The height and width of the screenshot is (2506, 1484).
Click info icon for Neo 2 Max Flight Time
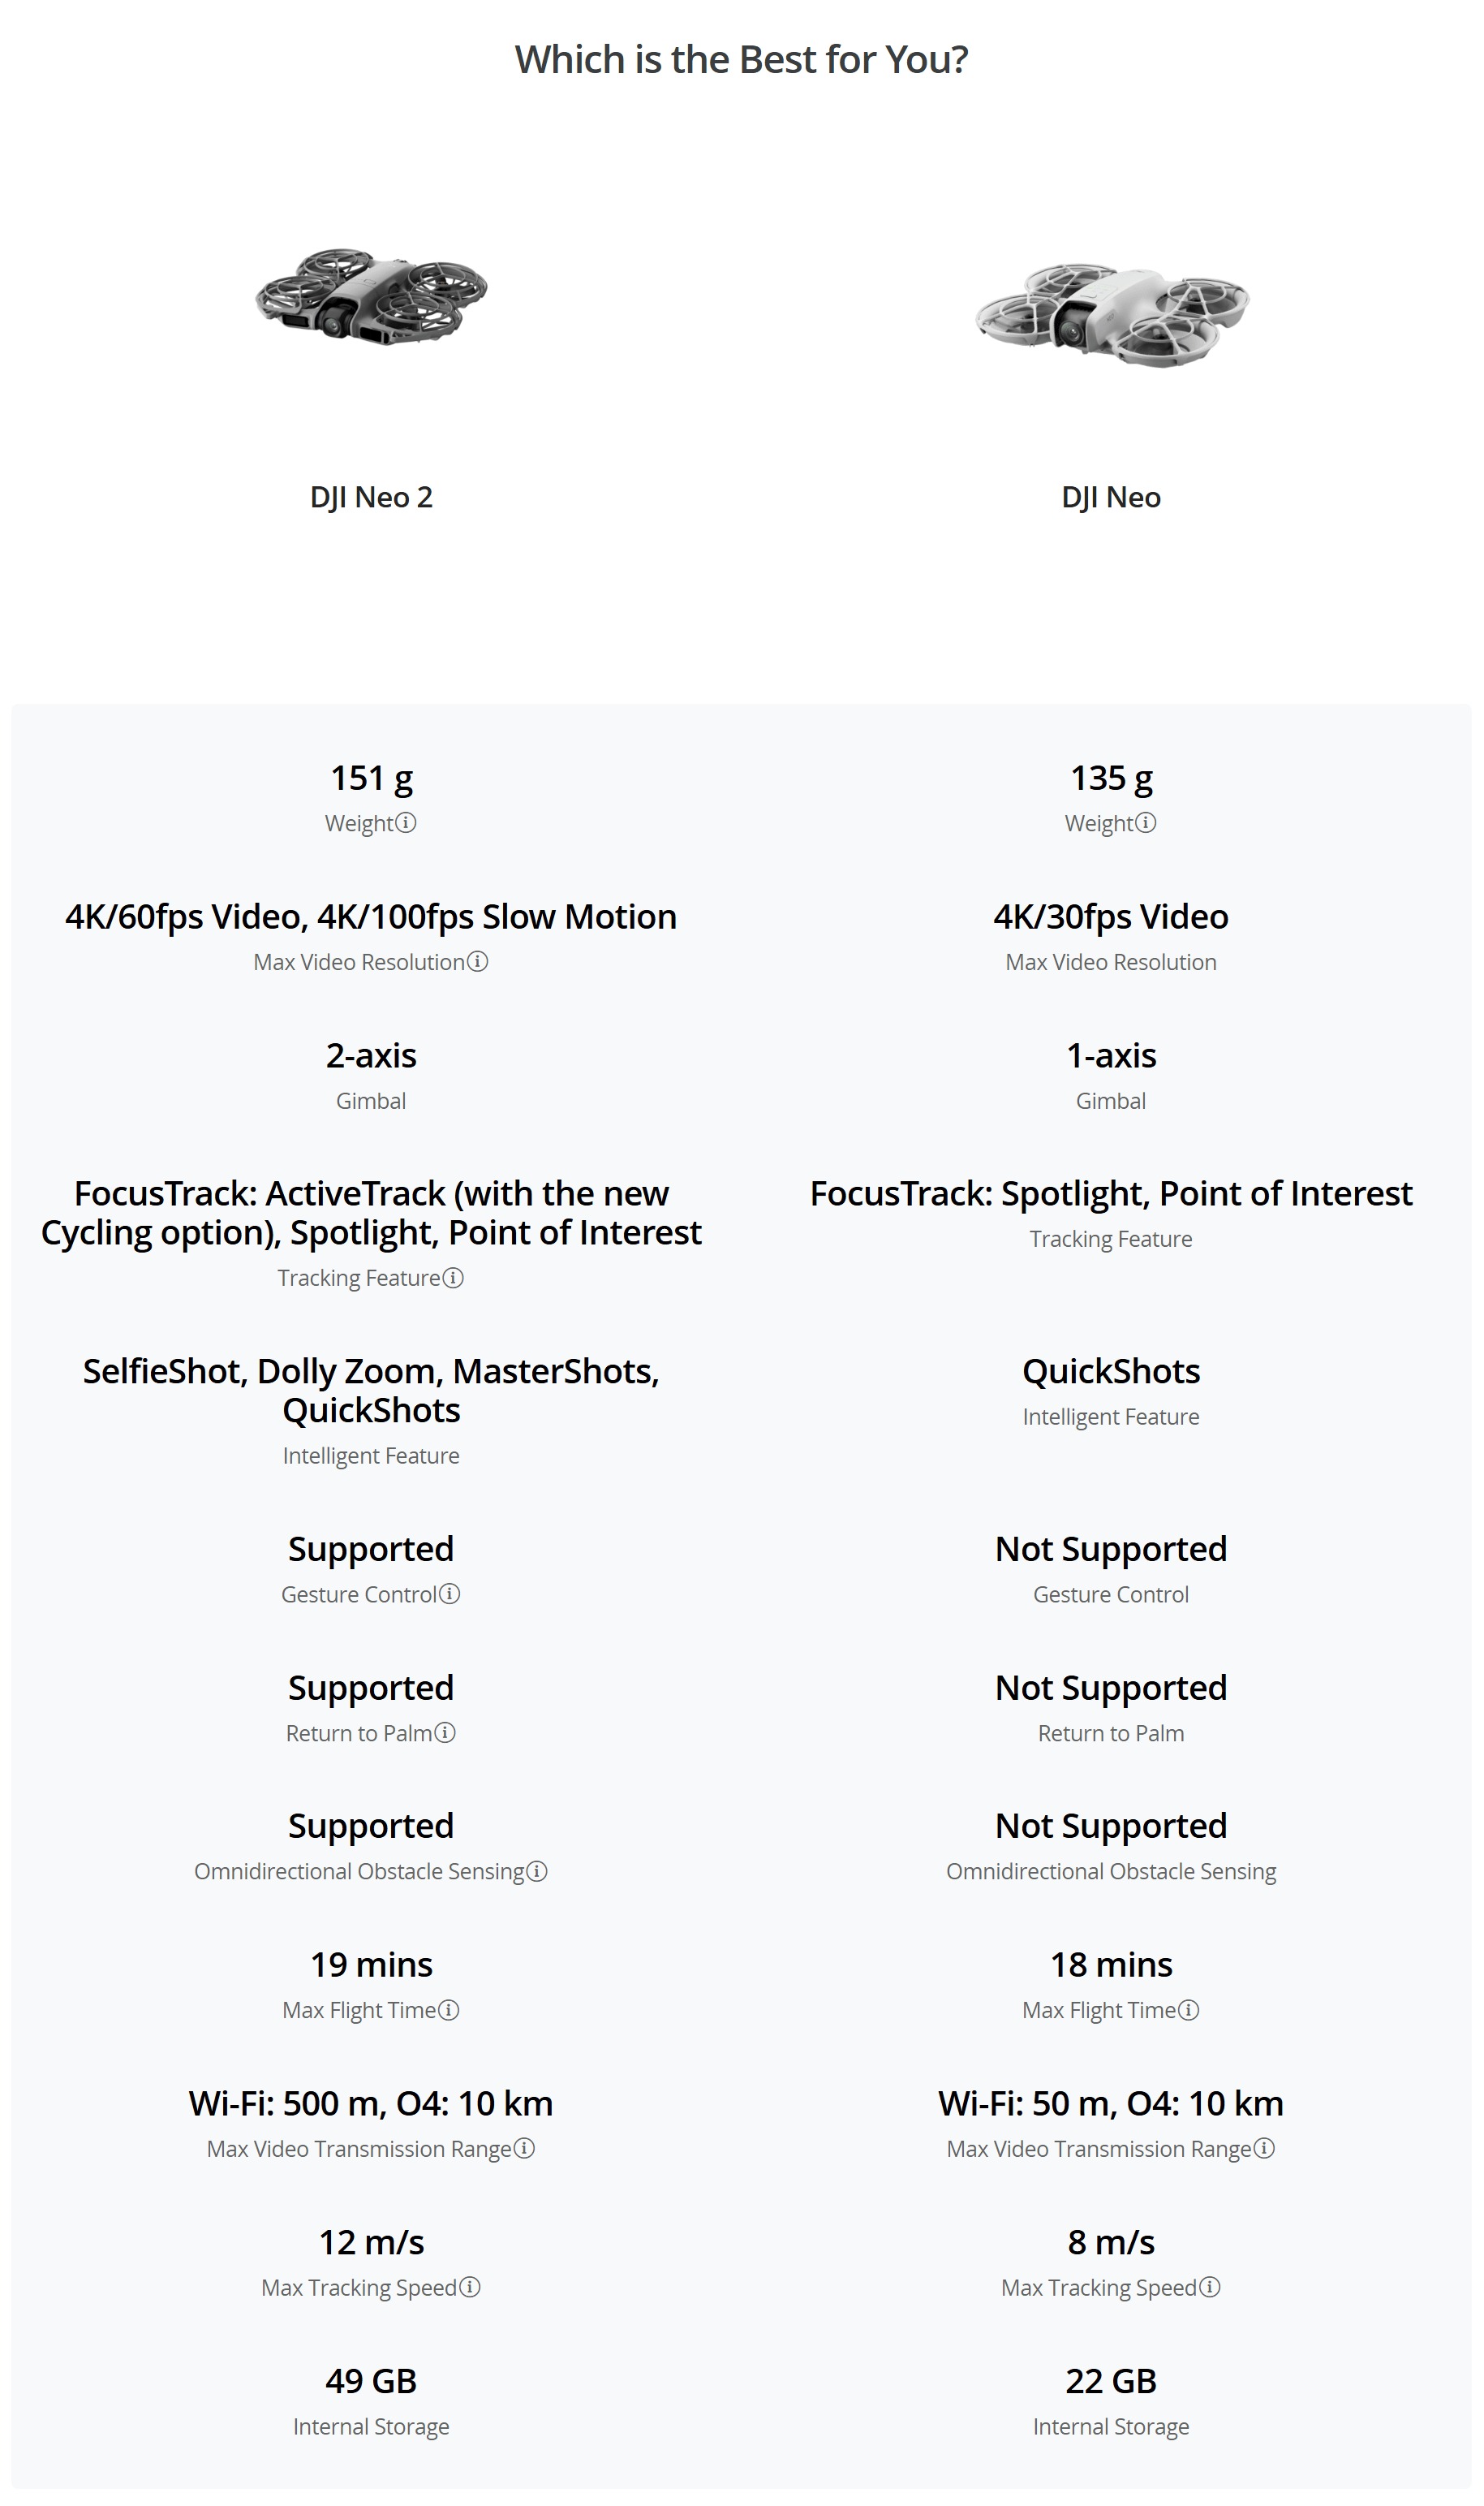pos(449,2010)
